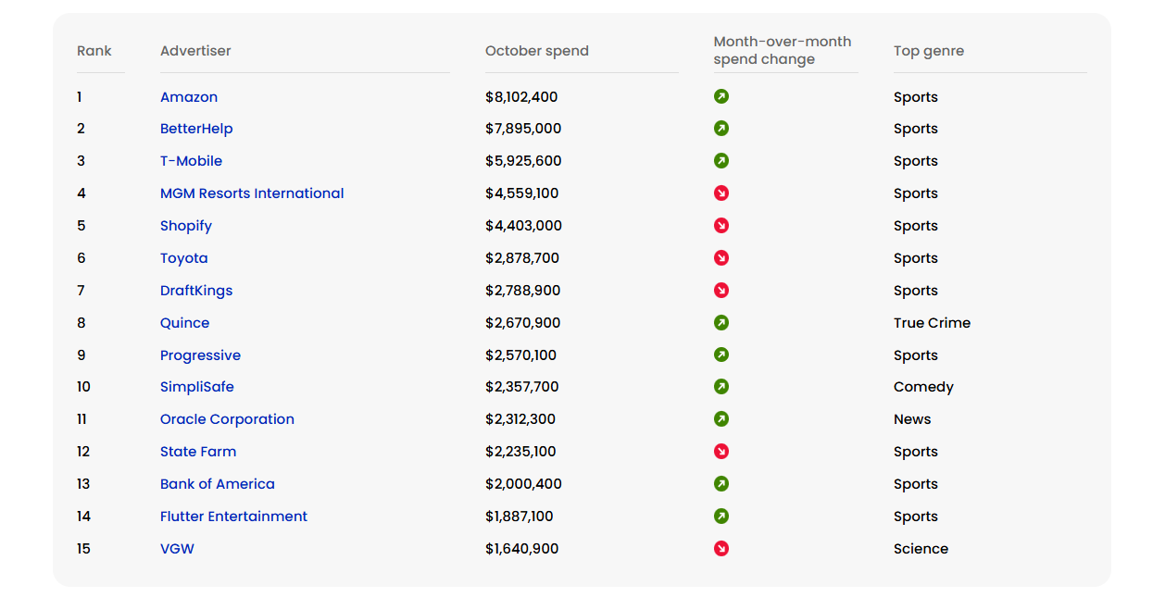Screen dimensions: 1153x610
Task: Visit the Quince advertiser link
Action: [184, 323]
